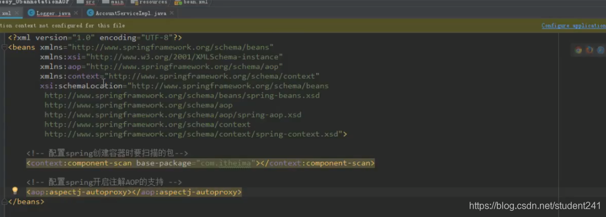Image resolution: width=606 pixels, height=217 pixels.
Task: Collapse the opening beans tag fold marker
Action: click(4, 48)
